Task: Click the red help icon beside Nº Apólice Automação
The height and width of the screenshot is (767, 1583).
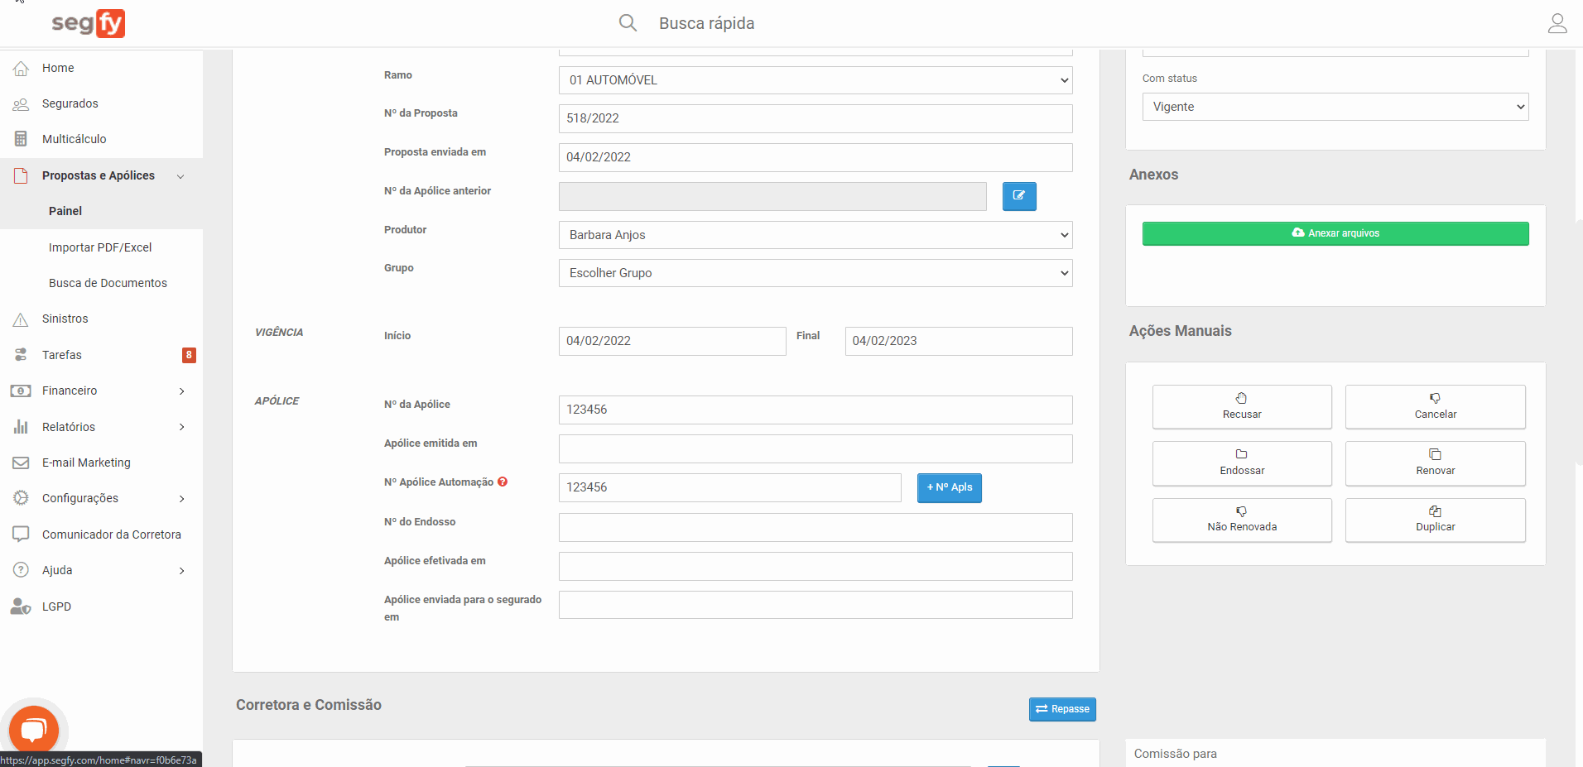Action: coord(503,482)
